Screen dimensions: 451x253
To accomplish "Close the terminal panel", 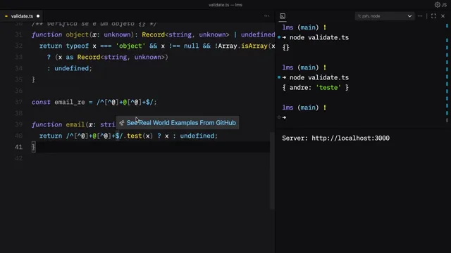I will [443, 16].
